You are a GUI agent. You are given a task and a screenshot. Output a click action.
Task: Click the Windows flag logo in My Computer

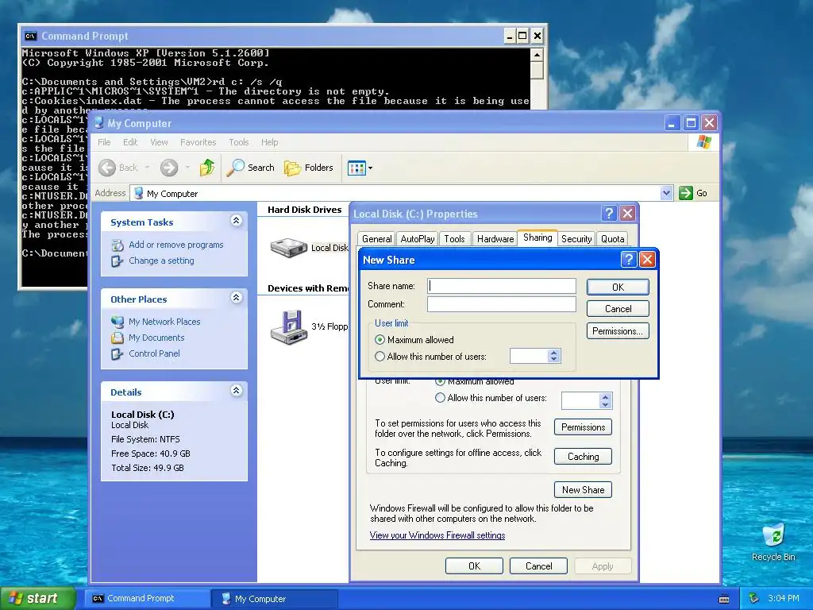(x=704, y=141)
